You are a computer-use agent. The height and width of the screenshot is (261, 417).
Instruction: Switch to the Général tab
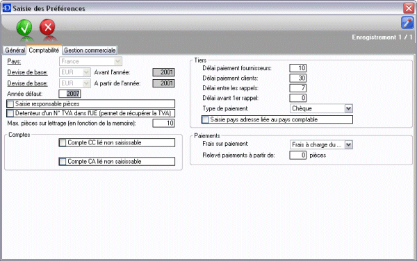point(15,50)
